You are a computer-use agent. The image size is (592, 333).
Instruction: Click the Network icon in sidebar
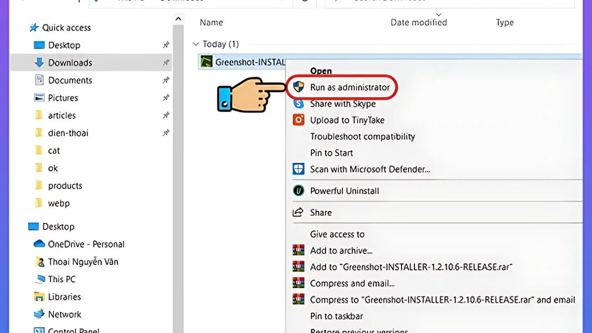click(x=39, y=314)
